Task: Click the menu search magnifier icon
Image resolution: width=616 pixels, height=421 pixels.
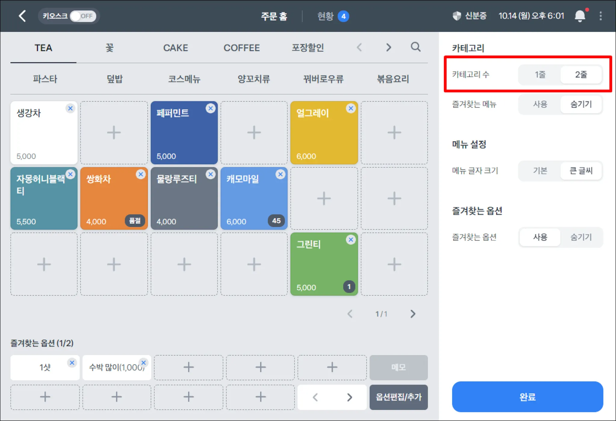Action: click(416, 47)
